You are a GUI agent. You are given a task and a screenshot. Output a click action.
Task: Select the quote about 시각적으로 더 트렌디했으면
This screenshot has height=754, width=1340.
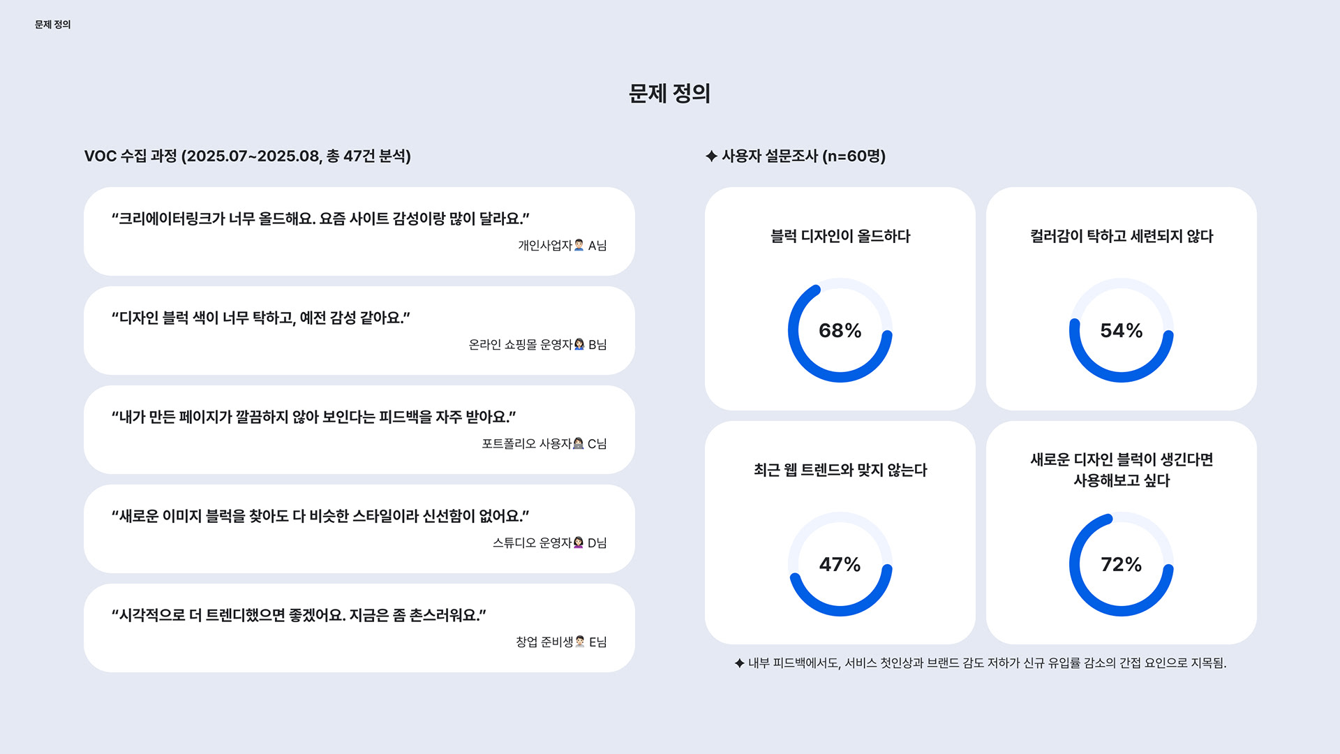(359, 628)
